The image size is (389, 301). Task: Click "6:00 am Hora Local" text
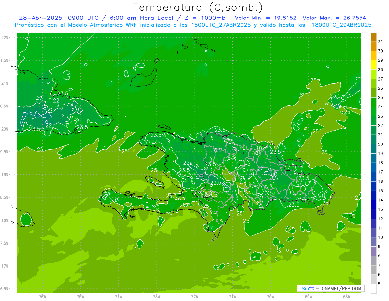(x=142, y=18)
